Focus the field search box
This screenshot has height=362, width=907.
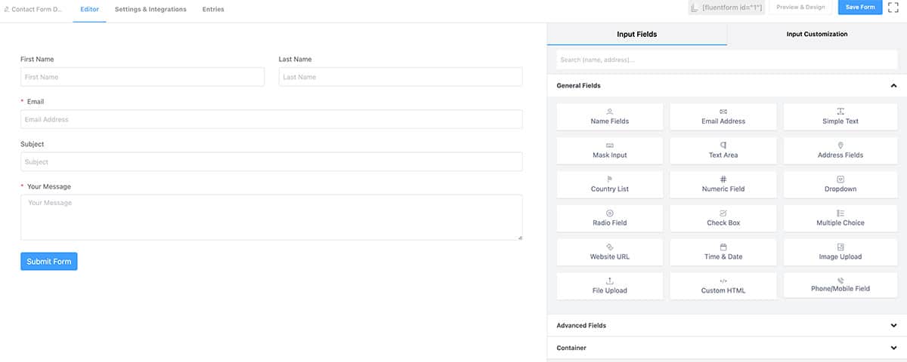click(x=726, y=60)
